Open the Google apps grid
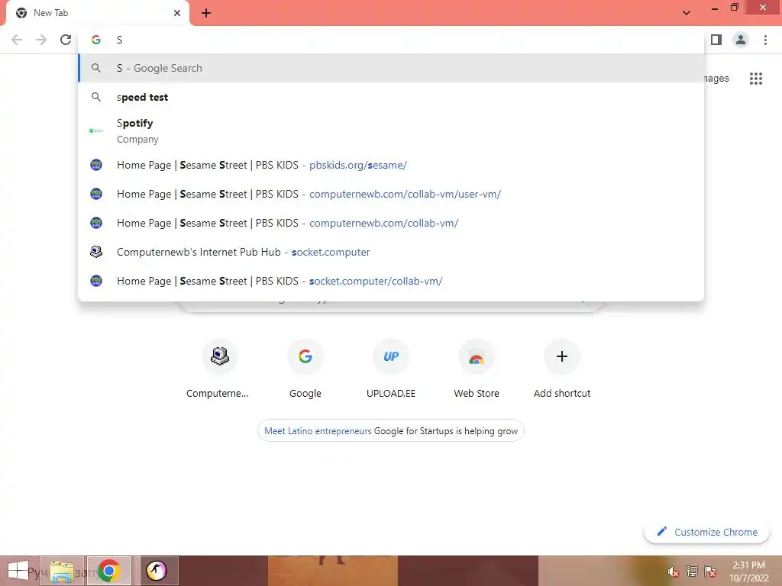 pos(755,79)
